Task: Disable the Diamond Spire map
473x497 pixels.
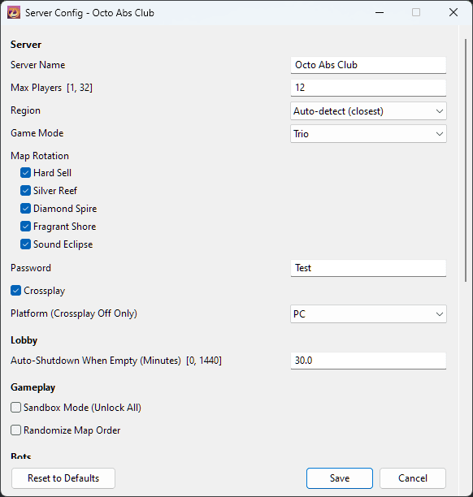Action: (x=25, y=209)
